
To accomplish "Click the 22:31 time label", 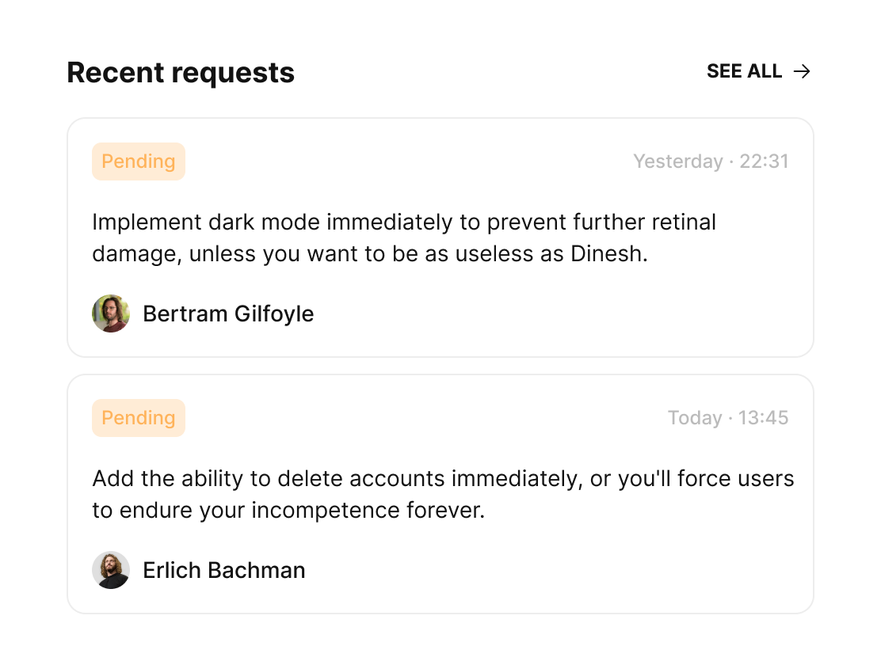I will pyautogui.click(x=765, y=161).
